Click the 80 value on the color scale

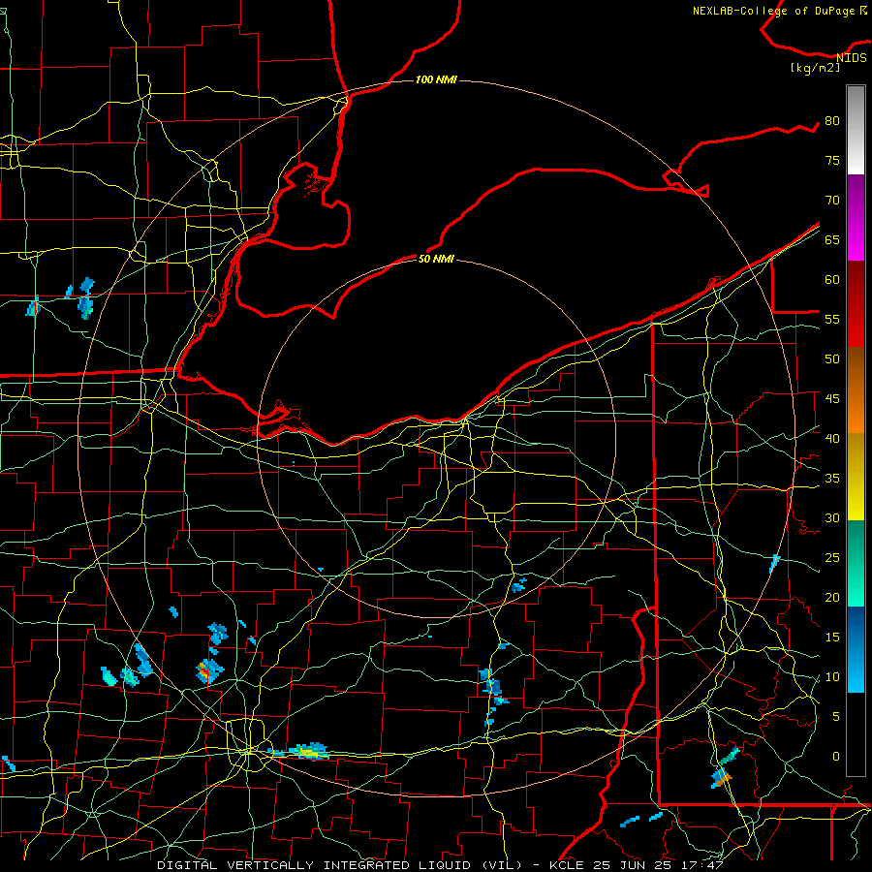tap(832, 121)
